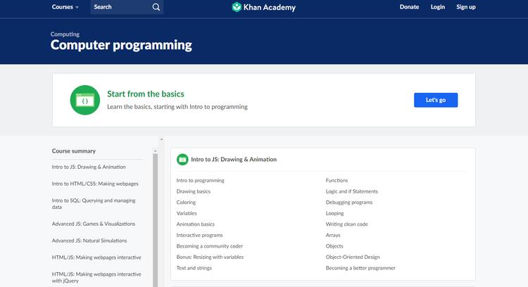Select Advanced JS: Games & Visualizations
528x287 pixels.
pyautogui.click(x=94, y=224)
